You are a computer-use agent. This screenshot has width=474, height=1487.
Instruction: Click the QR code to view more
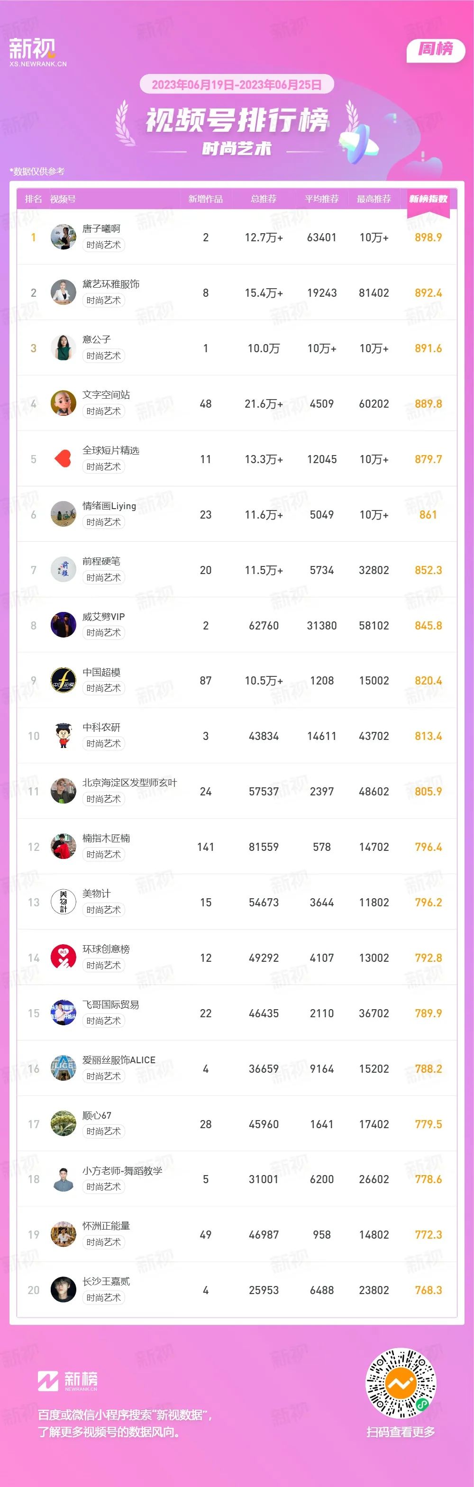click(x=401, y=1384)
